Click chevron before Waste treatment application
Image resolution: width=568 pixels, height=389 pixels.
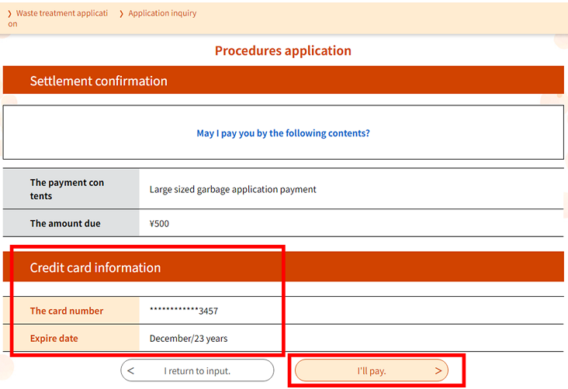click(x=10, y=14)
